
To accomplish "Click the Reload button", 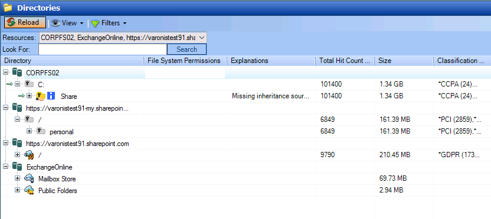I will pos(25,22).
